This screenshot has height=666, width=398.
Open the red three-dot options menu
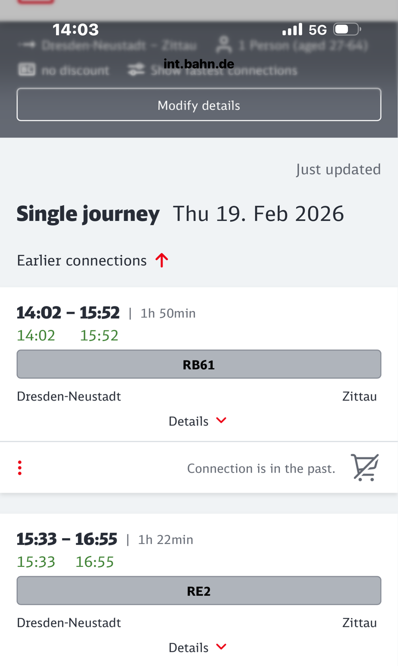coord(20,468)
